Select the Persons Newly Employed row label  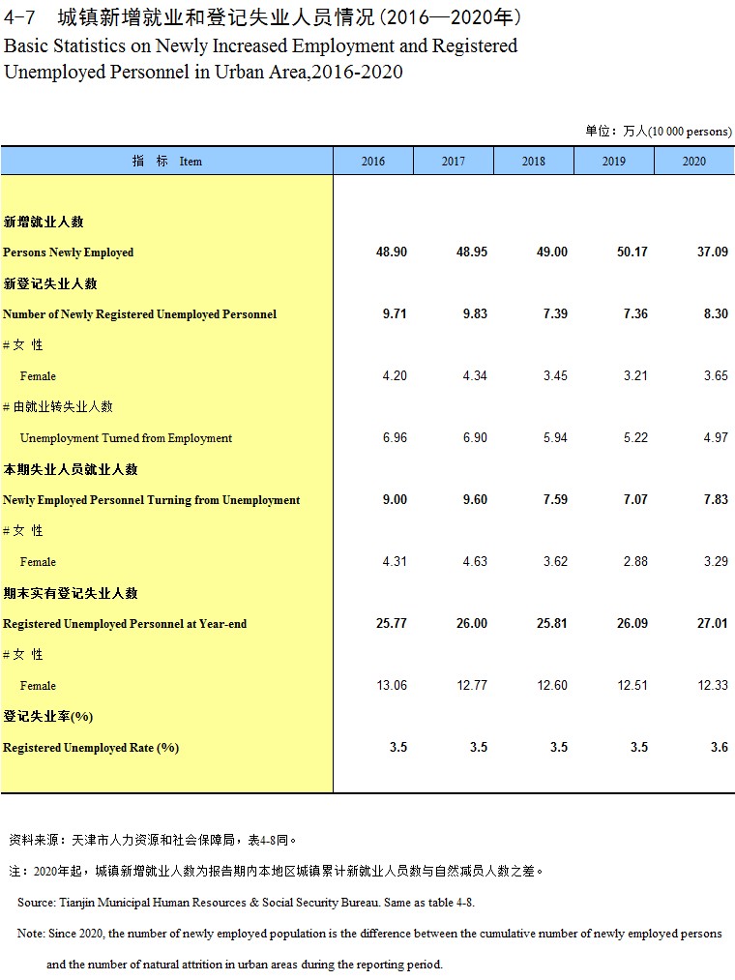pyautogui.click(x=68, y=252)
